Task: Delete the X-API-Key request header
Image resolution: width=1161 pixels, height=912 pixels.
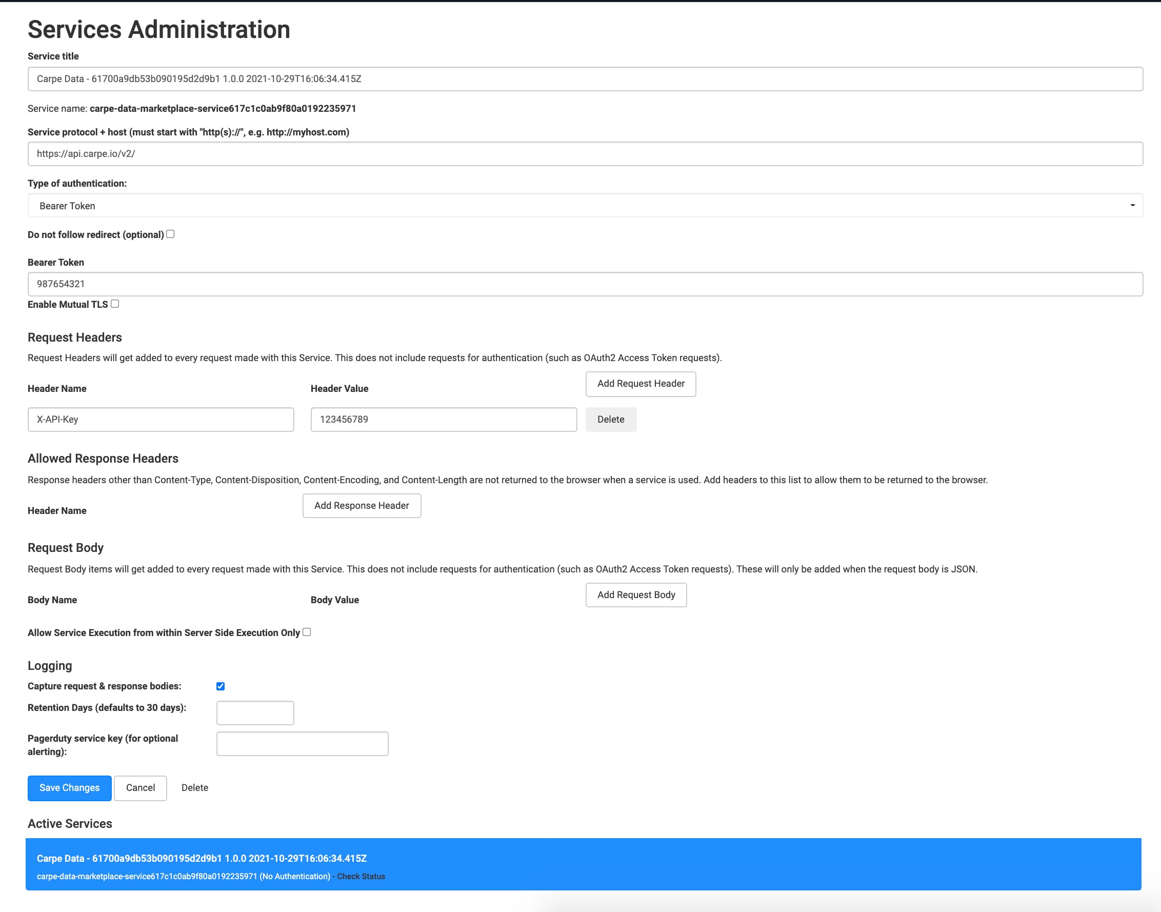Action: (611, 420)
